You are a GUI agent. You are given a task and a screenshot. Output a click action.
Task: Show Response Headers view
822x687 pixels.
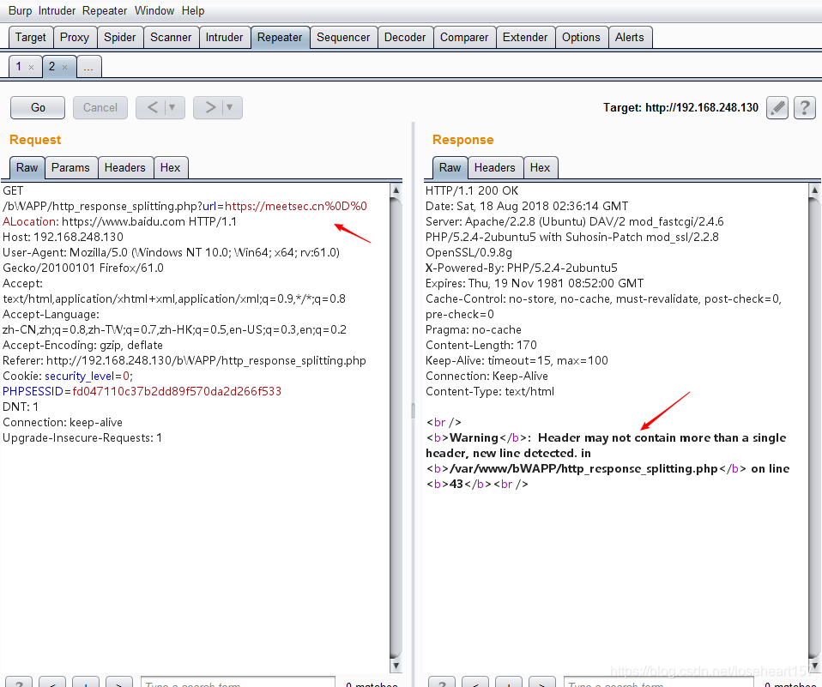(x=495, y=168)
